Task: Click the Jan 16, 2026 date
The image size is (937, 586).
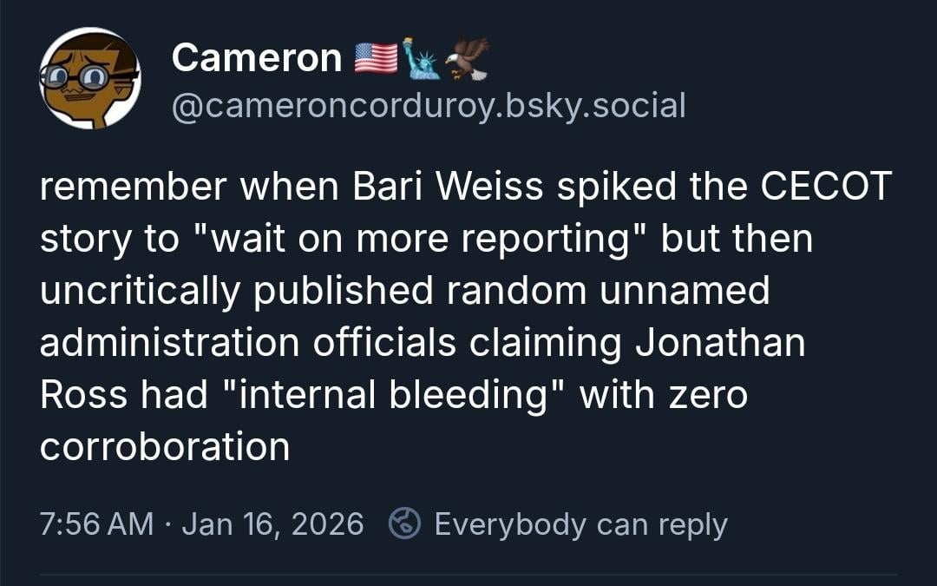Action: [272, 524]
